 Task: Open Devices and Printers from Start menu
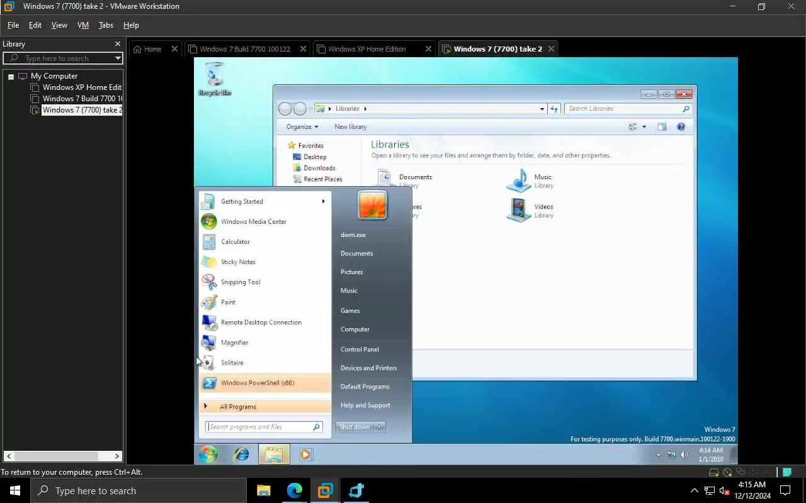(x=369, y=368)
